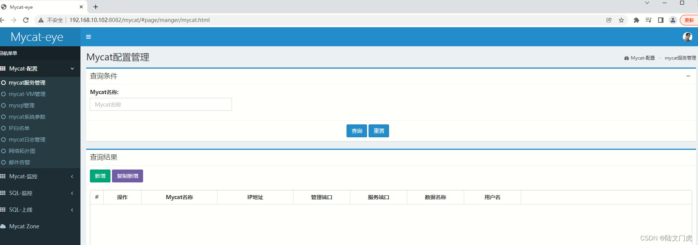Open the user avatar profile menu
Screen dimensions: 698x245
pyautogui.click(x=687, y=37)
